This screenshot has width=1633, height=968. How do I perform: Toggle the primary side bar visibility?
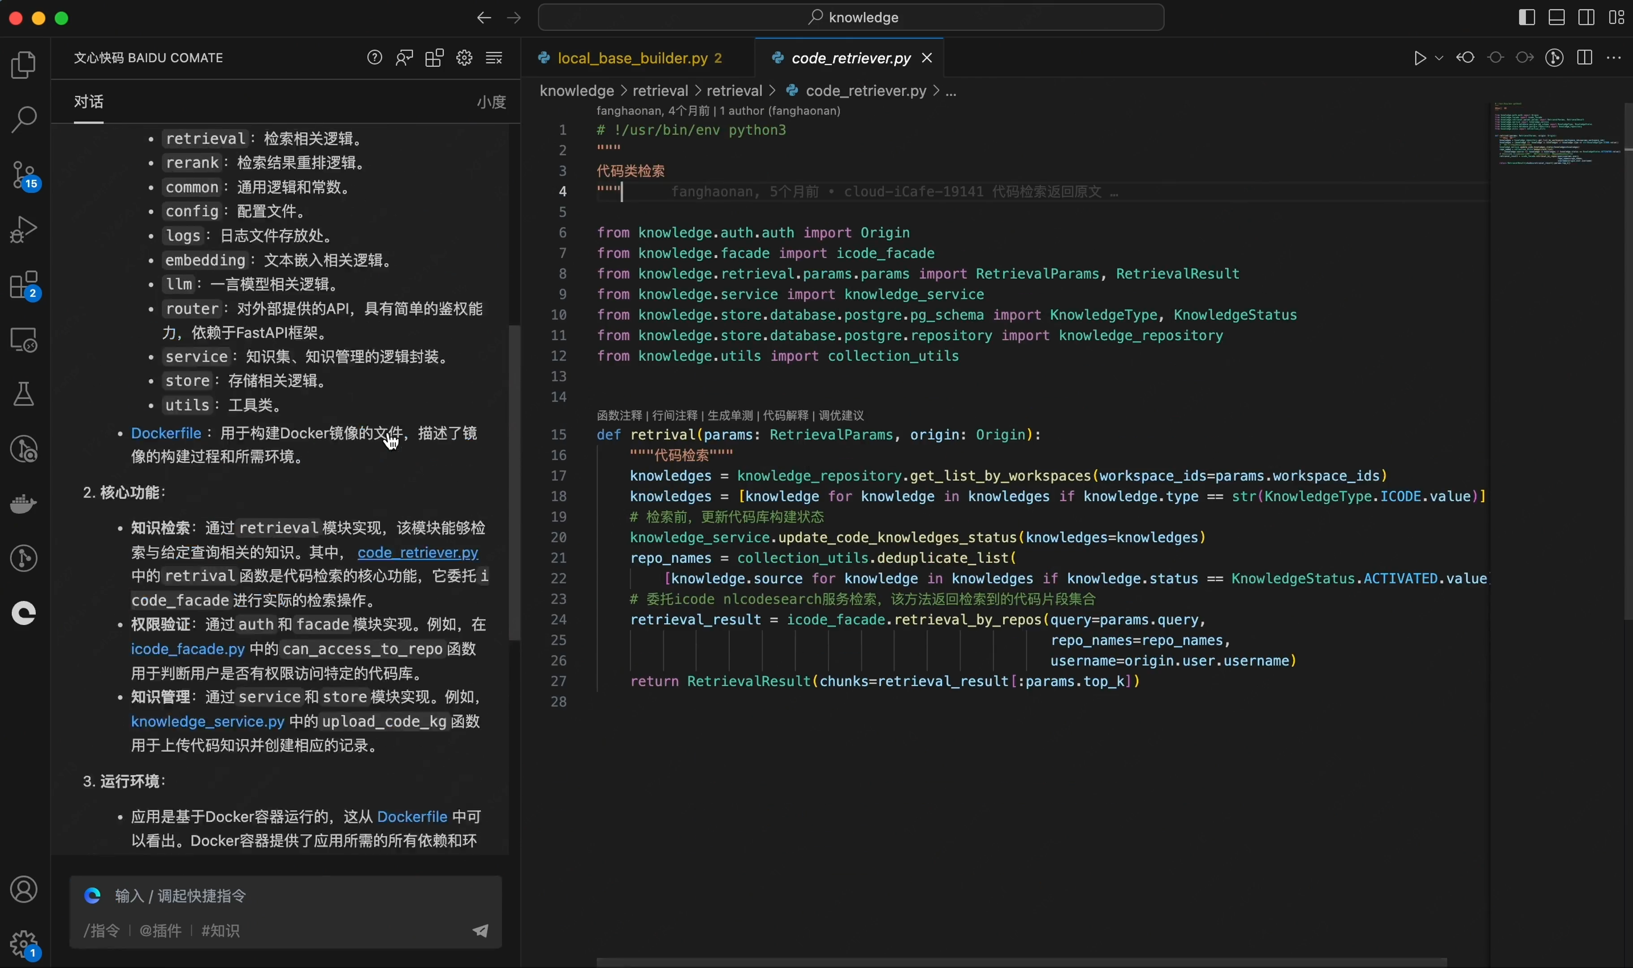click(1527, 17)
